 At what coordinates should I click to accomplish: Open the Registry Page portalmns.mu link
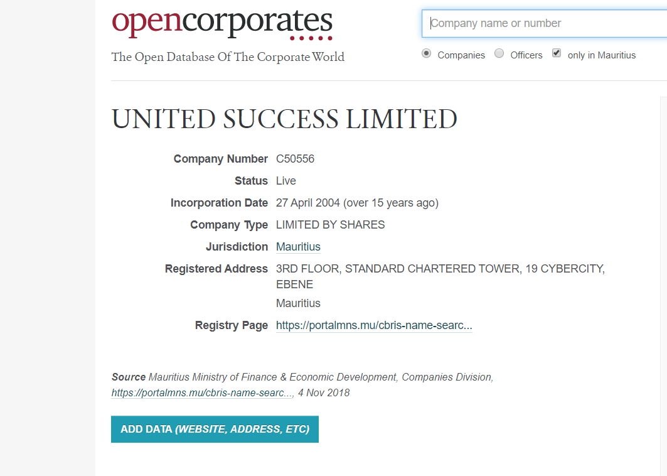pyautogui.click(x=374, y=325)
